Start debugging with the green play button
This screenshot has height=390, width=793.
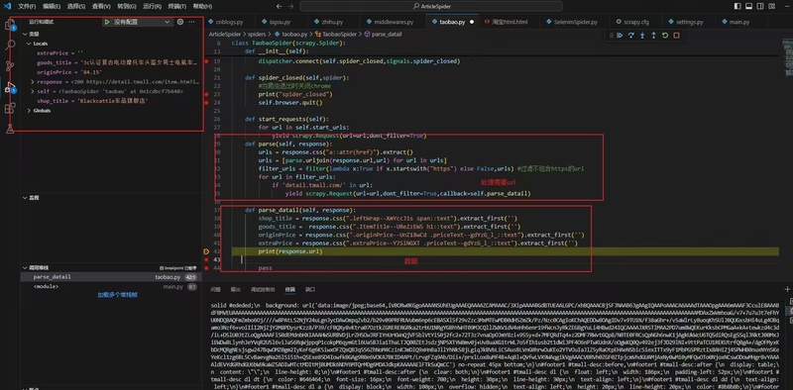pos(107,22)
